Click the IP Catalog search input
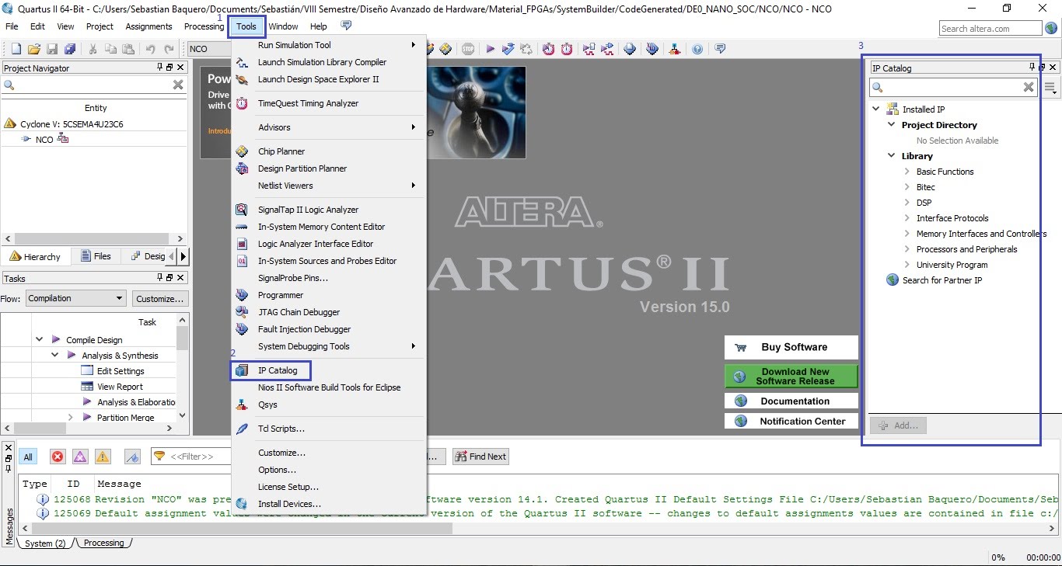This screenshot has width=1062, height=566. tap(953, 87)
